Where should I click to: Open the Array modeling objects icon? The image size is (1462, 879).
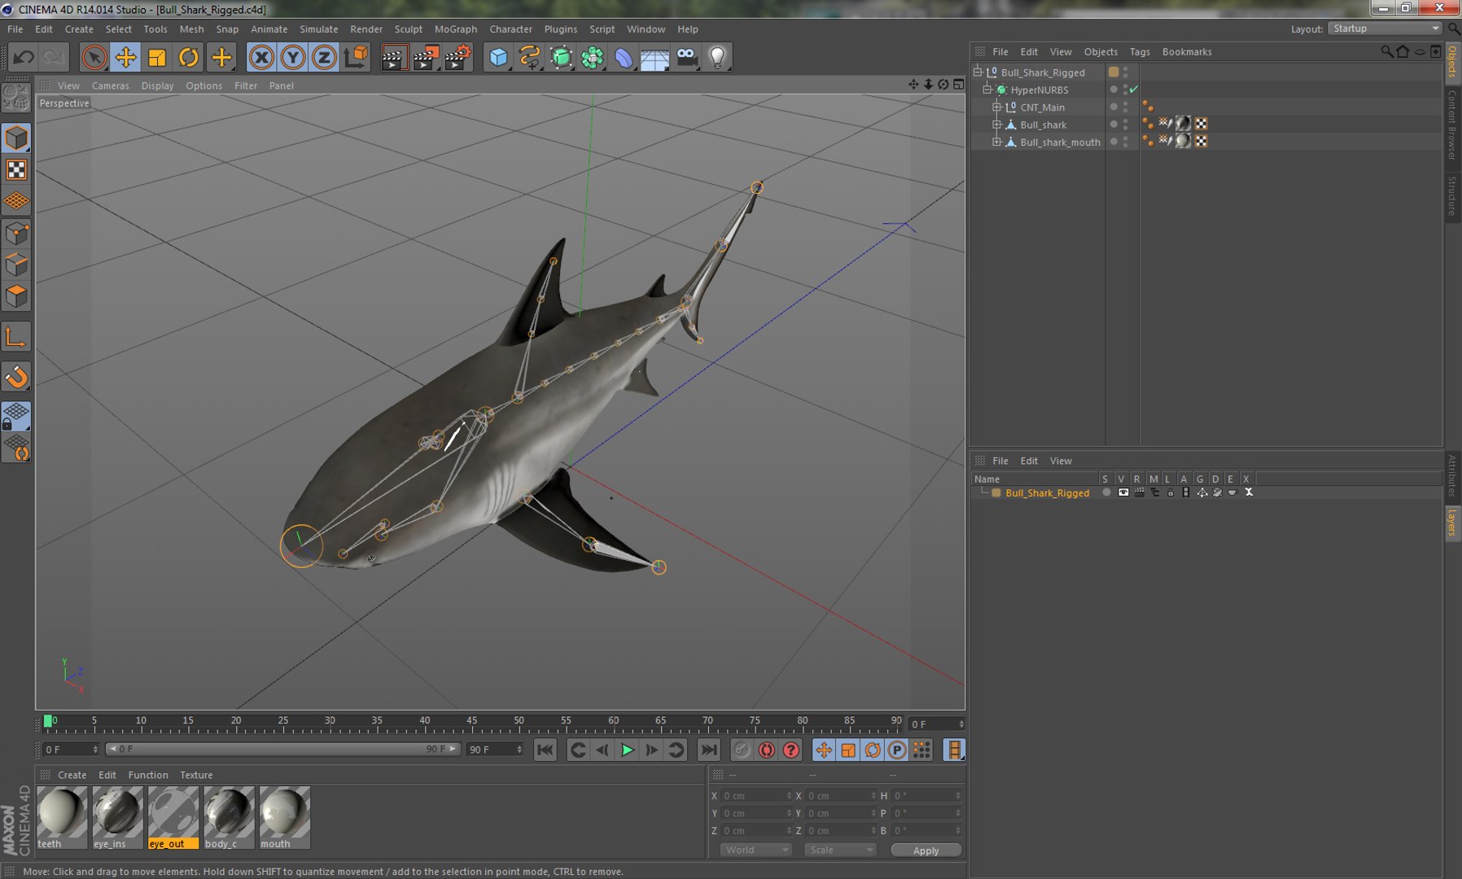pyautogui.click(x=593, y=57)
